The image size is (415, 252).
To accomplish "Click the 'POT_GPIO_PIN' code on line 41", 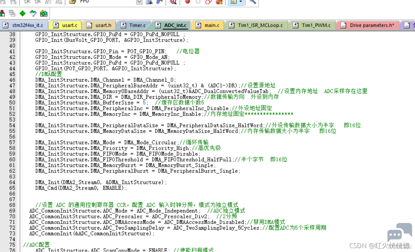I will [145, 51].
